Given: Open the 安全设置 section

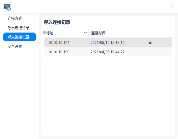Looking at the screenshot, I should (x=15, y=46).
